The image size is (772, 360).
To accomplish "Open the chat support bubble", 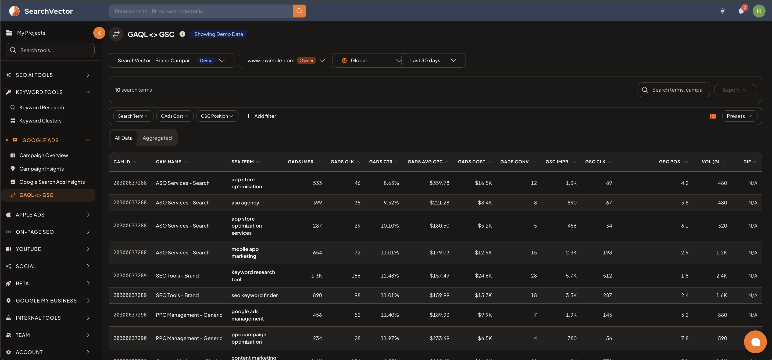I will click(755, 342).
